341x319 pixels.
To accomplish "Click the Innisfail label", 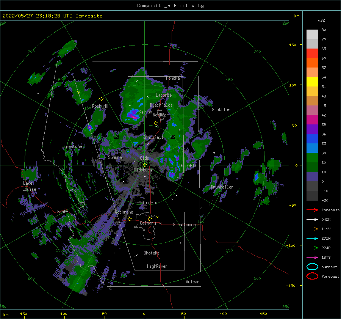I will (153, 137).
